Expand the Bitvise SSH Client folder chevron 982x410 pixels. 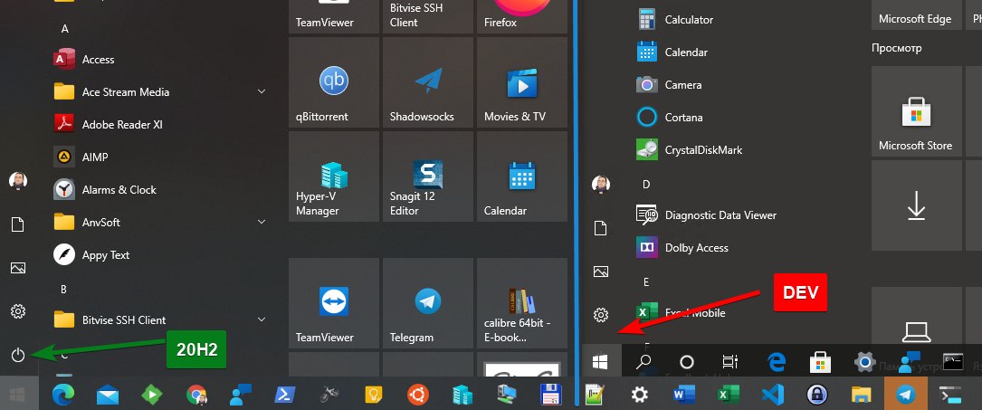[x=262, y=319]
